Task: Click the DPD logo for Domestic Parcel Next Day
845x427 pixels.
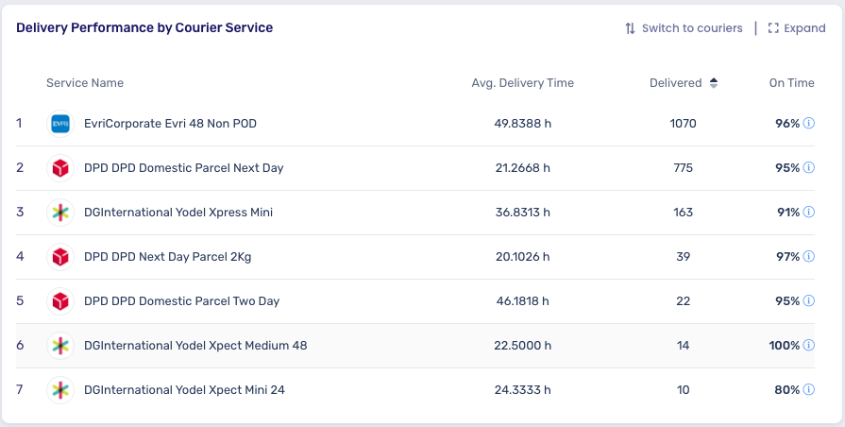Action: click(x=60, y=167)
